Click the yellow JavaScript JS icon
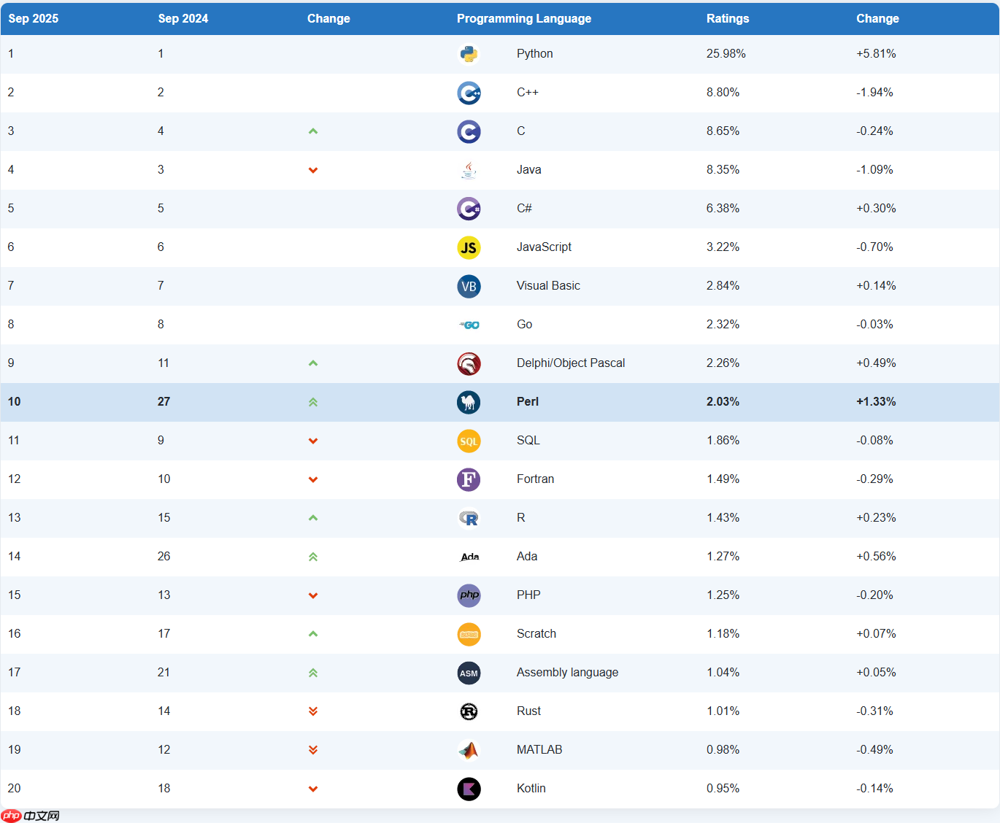Viewport: 1000px width, 823px height. pyautogui.click(x=469, y=247)
